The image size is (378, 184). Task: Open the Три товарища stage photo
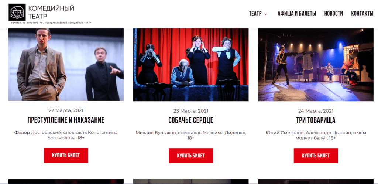click(316, 65)
